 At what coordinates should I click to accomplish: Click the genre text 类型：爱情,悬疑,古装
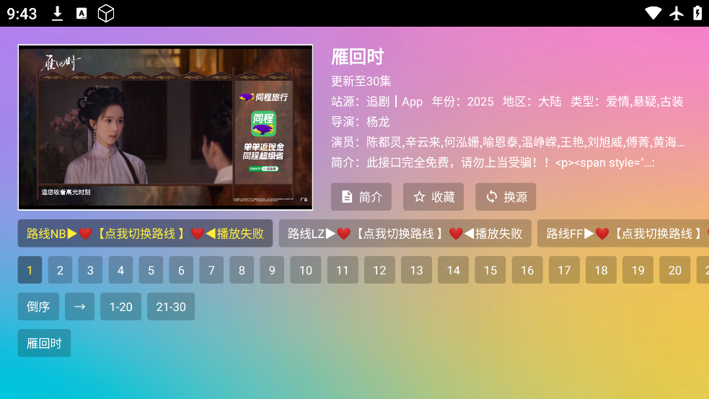pos(627,101)
